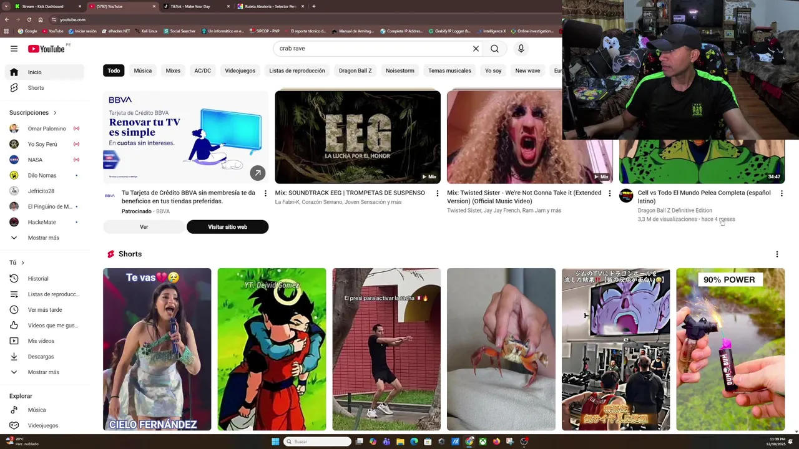The image size is (799, 449).
Task: Select the Música filter chip
Action: (x=143, y=71)
